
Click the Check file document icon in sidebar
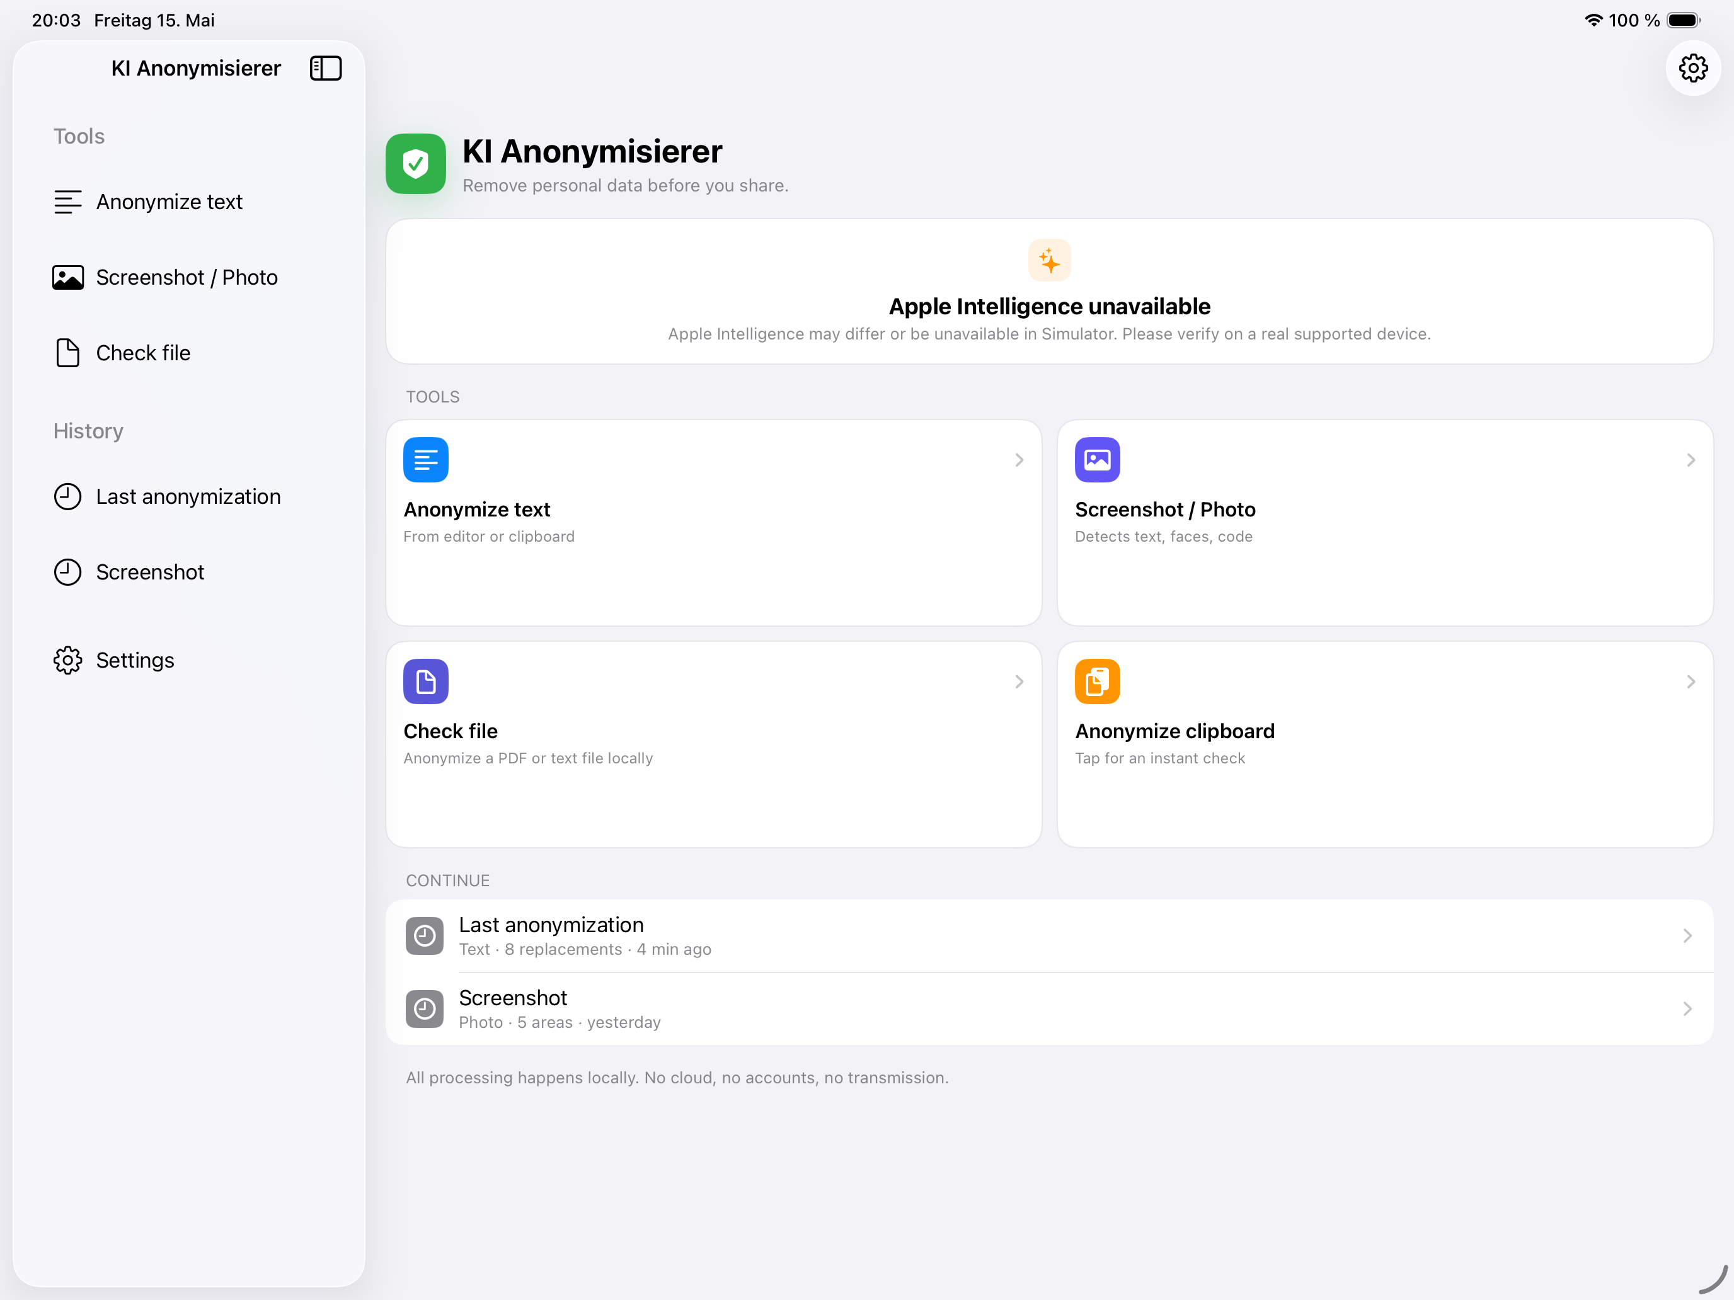click(67, 353)
